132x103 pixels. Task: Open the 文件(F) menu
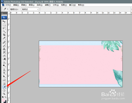(x=8, y=5)
